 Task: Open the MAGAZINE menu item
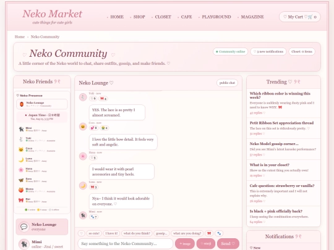252,17
